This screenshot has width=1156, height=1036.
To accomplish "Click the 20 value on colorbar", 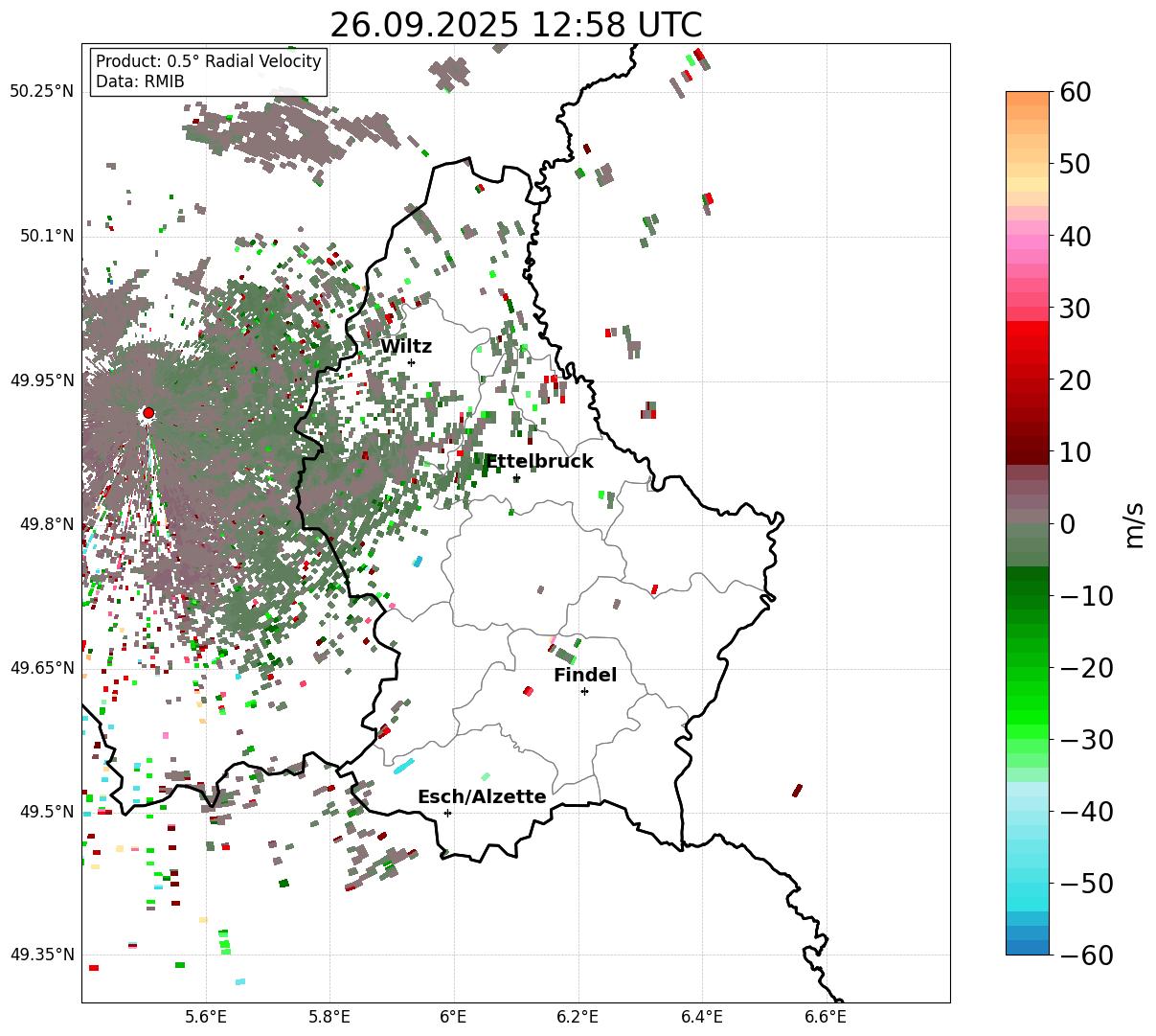I will (x=1077, y=380).
